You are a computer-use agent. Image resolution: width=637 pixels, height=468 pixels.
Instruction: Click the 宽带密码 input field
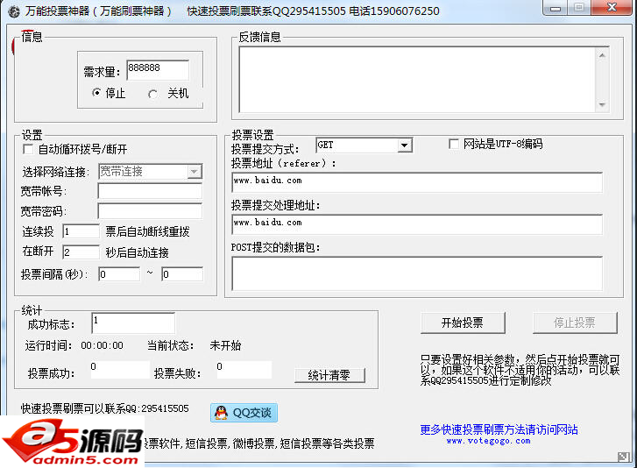150,211
